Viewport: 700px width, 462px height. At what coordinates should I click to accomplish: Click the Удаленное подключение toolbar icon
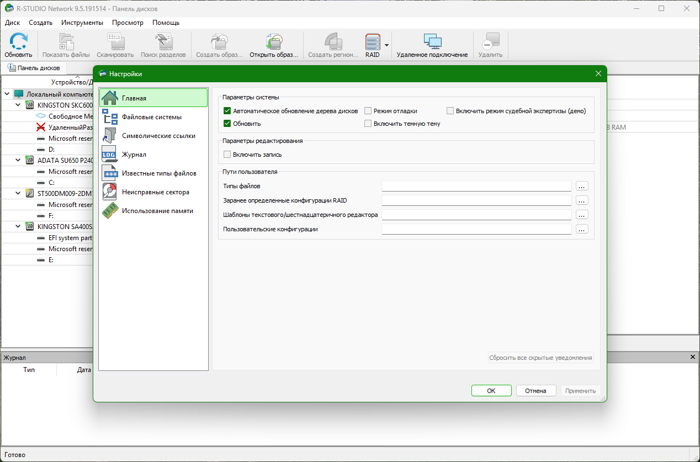click(432, 41)
